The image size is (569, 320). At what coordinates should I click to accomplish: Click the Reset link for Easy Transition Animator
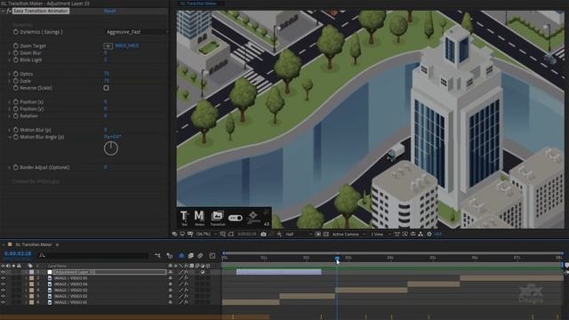pos(109,11)
